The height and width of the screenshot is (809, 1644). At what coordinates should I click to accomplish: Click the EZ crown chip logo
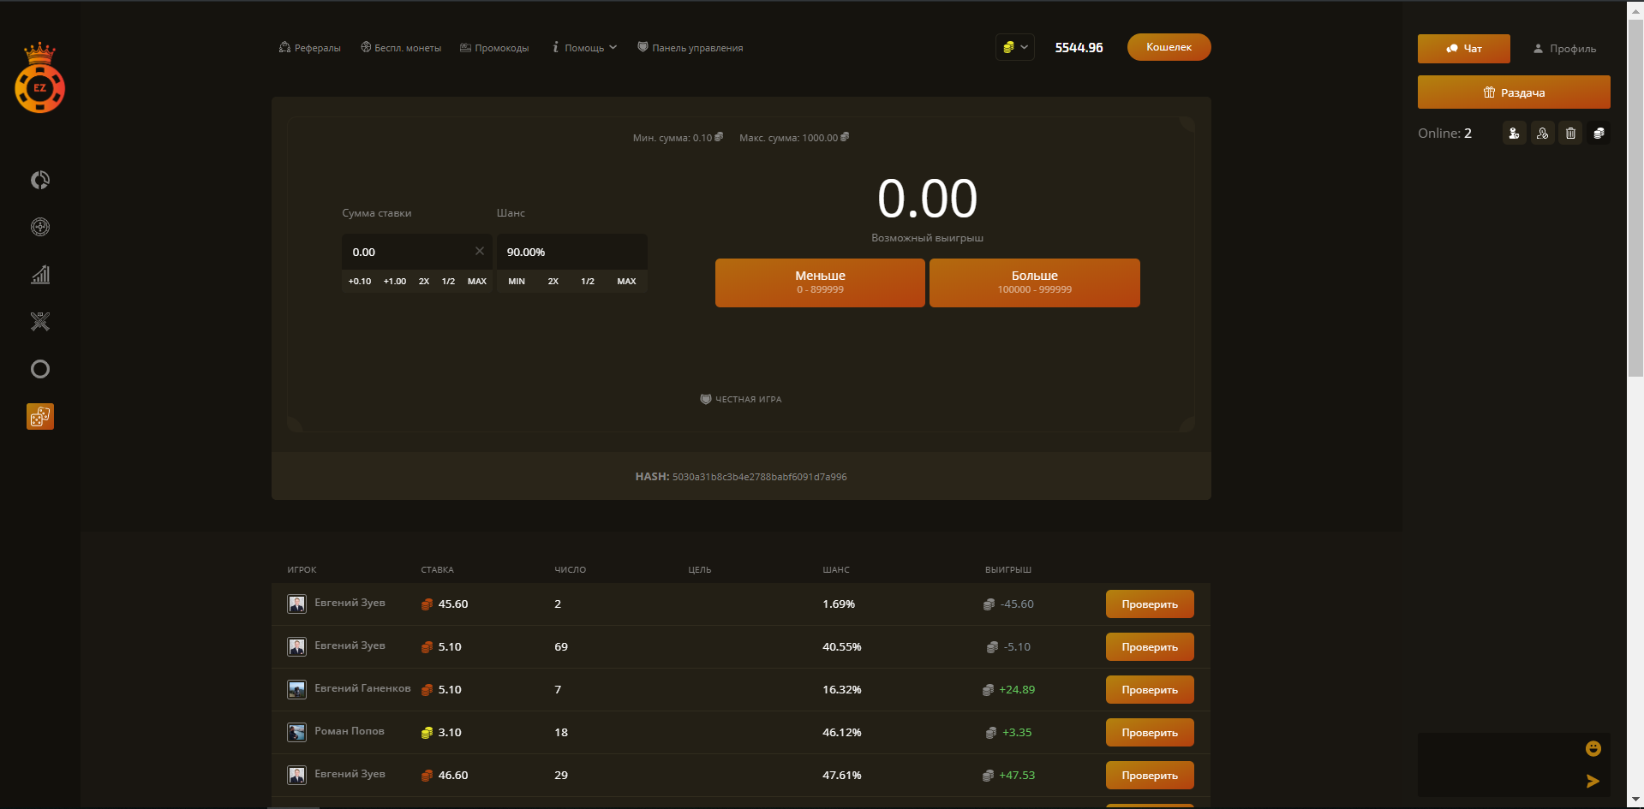point(39,80)
